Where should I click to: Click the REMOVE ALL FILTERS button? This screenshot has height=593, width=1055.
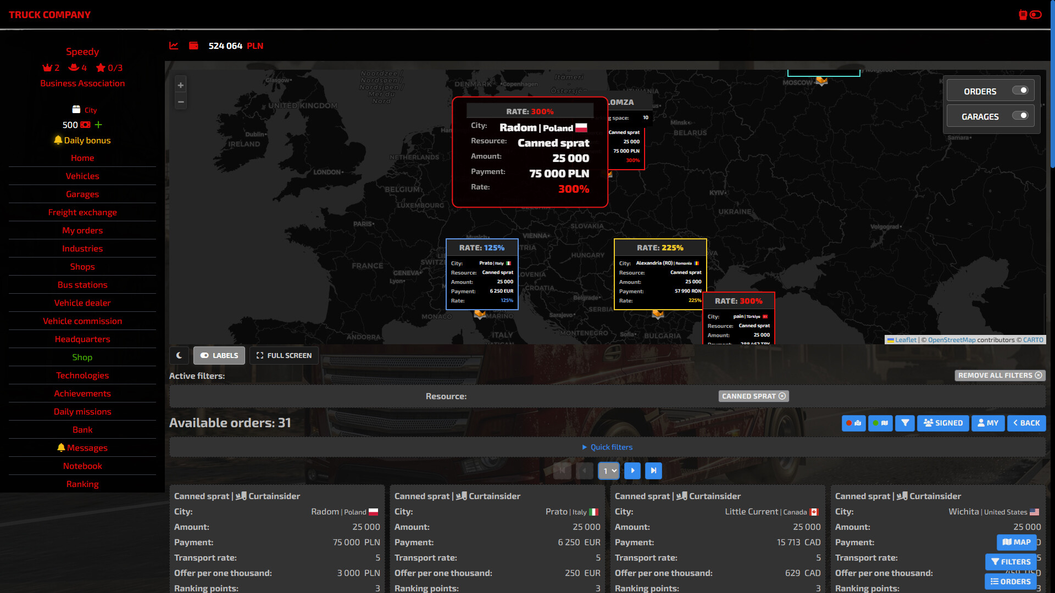coord(1000,376)
